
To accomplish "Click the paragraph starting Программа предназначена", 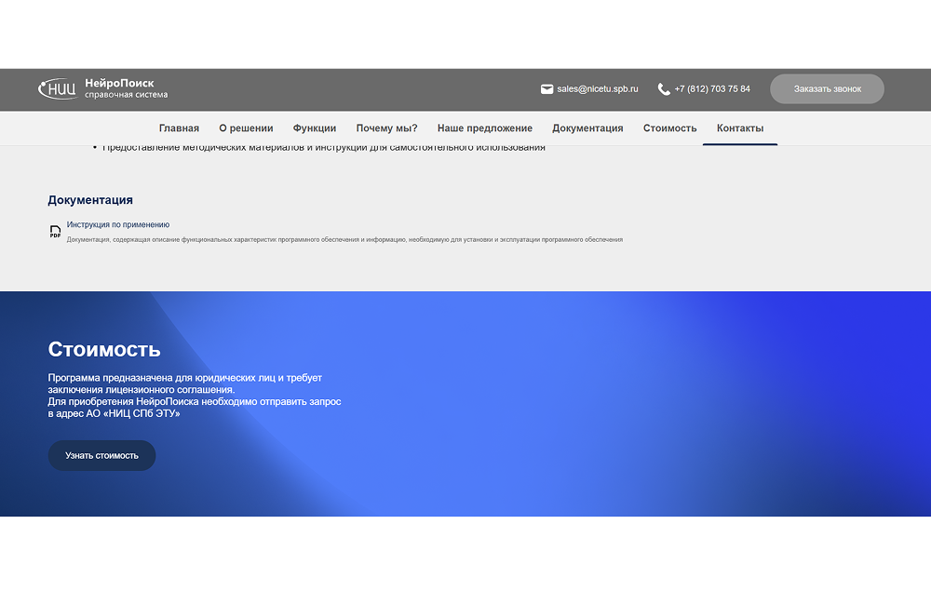I will coord(195,396).
